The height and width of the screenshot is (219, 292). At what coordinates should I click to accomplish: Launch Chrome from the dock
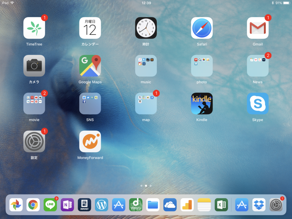coord(33,205)
